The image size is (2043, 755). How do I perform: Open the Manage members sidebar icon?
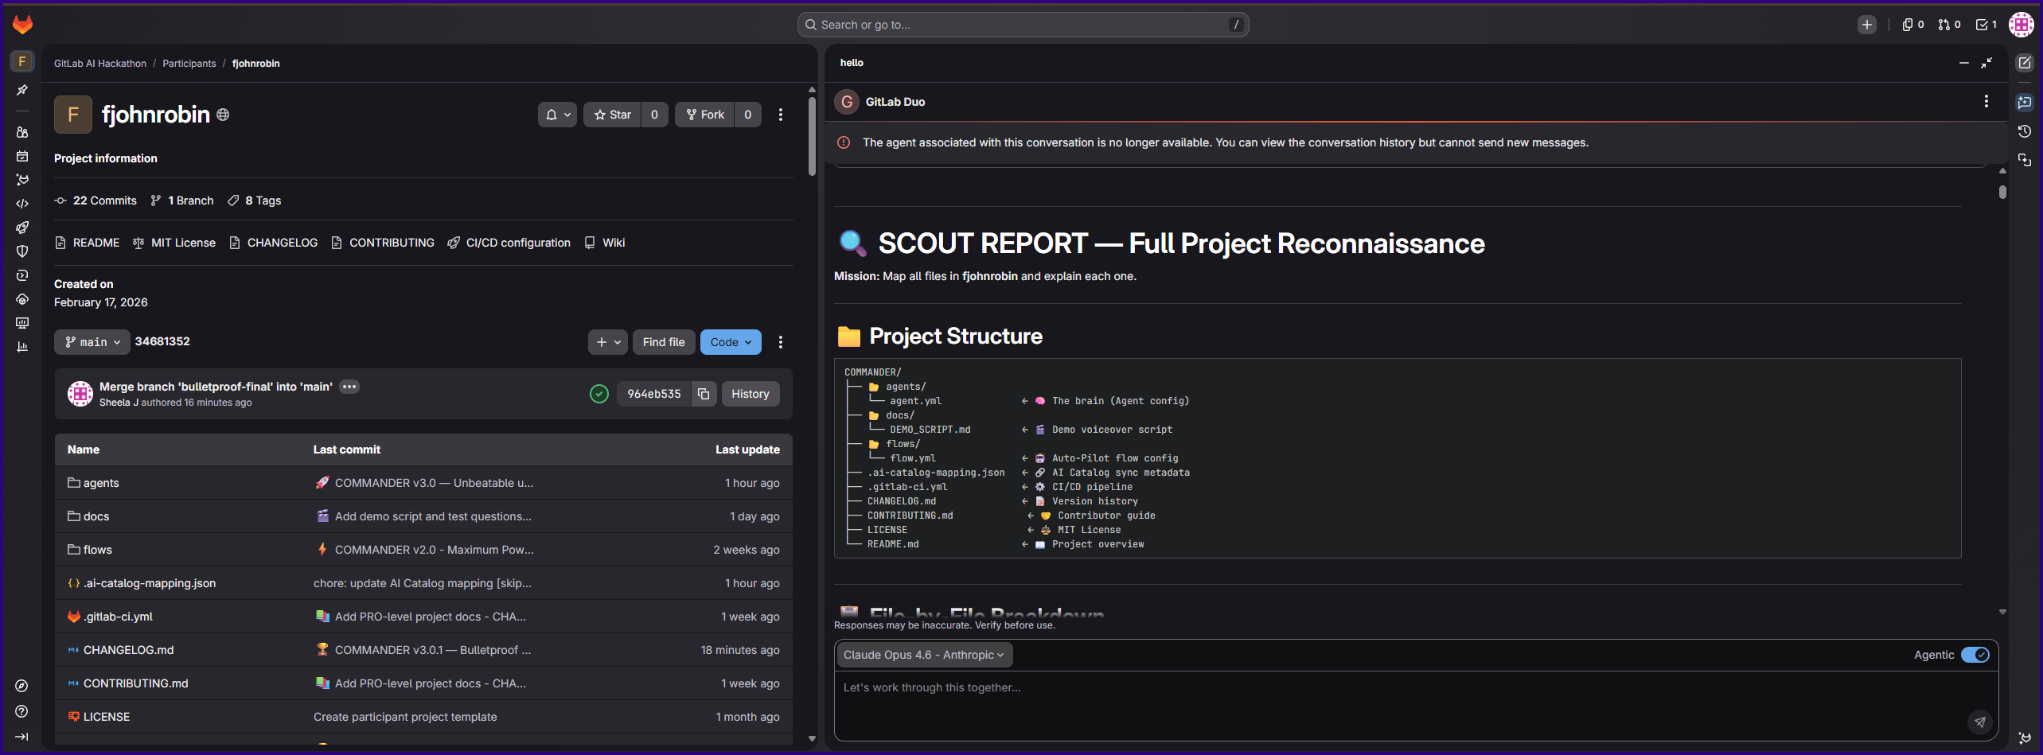pyautogui.click(x=22, y=132)
